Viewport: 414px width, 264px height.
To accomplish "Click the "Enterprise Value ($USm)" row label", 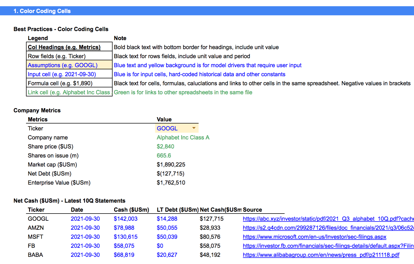I will tap(59, 183).
